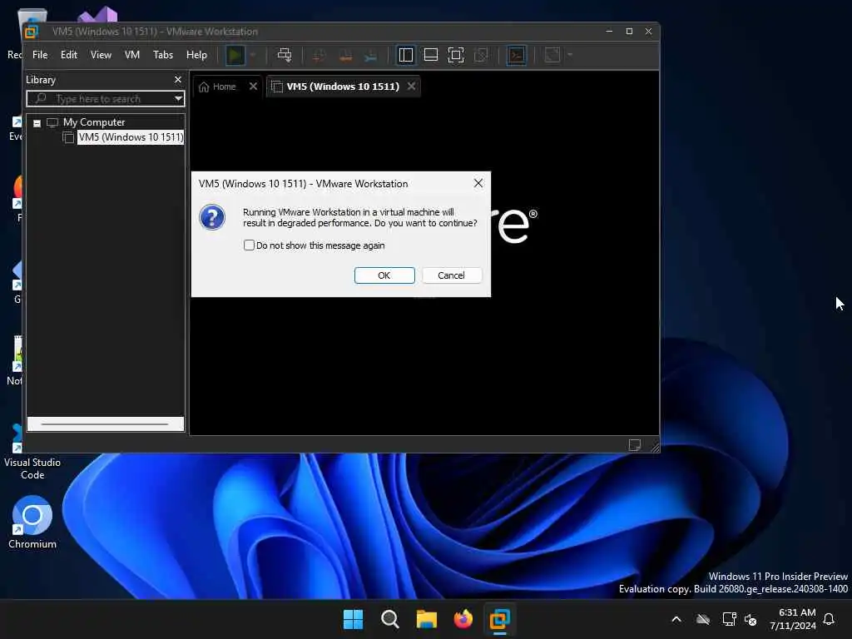Close the Home tab
Image resolution: width=852 pixels, height=639 pixels.
pos(253,87)
